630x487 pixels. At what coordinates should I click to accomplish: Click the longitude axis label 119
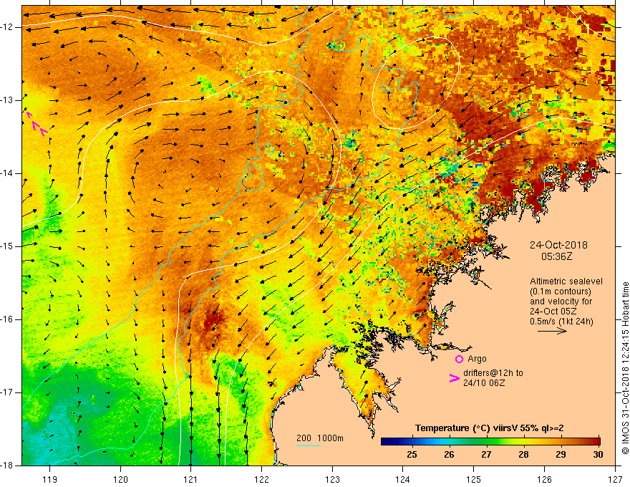50,479
